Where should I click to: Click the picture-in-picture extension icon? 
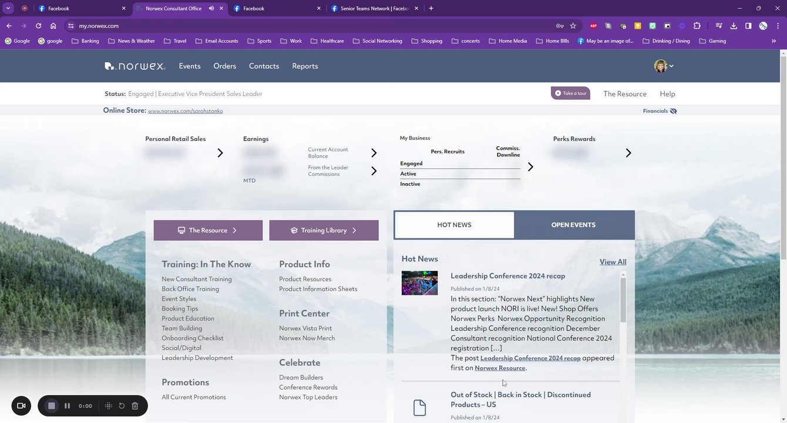pyautogui.click(x=667, y=26)
